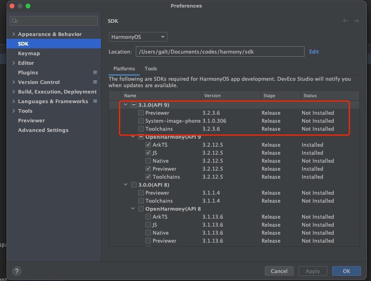The image size is (371, 281).
Task: Open the HarmonyOS SDK type dropdown
Action: (x=138, y=37)
